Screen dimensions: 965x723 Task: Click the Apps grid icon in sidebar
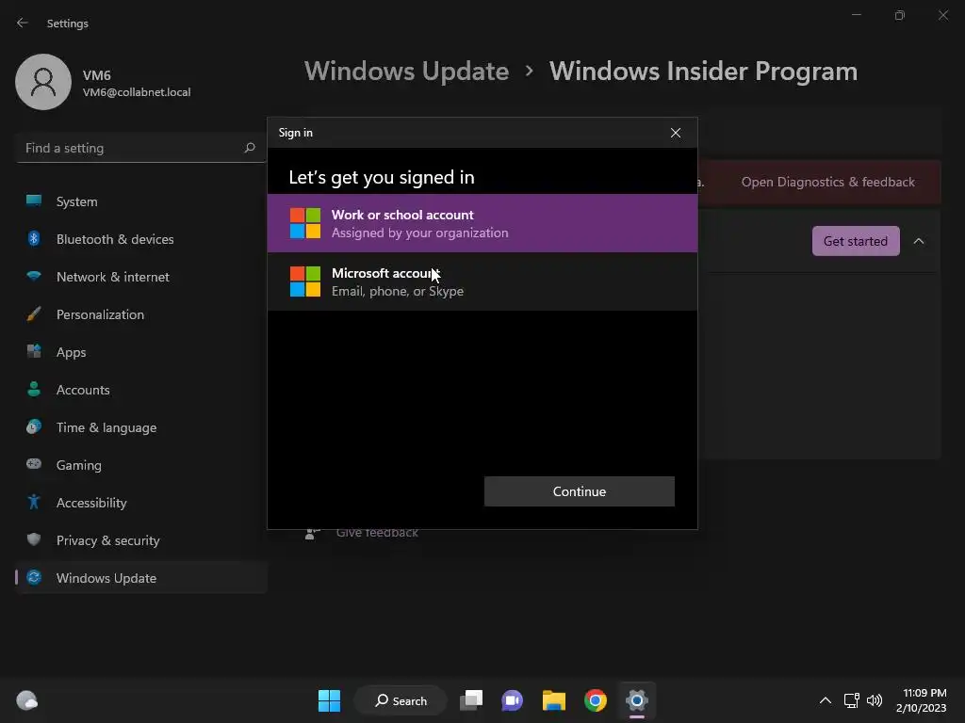tap(34, 352)
